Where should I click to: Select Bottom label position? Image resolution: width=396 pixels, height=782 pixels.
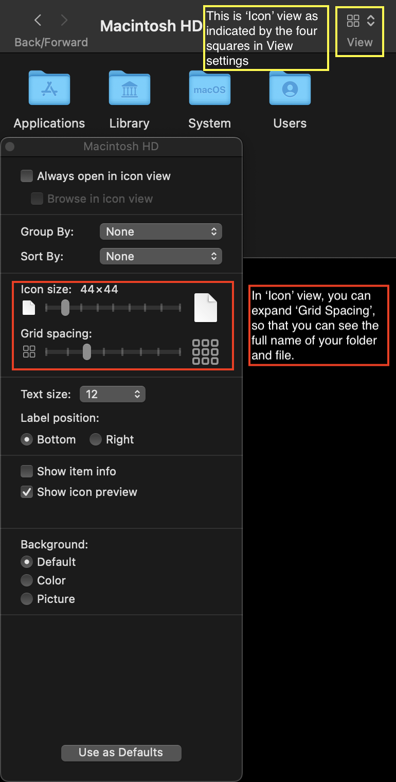pos(27,439)
